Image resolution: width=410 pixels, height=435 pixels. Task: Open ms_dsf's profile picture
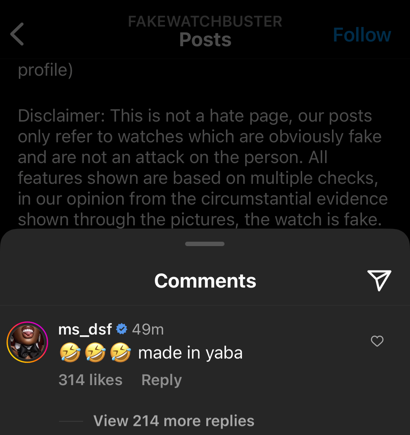pos(27,341)
